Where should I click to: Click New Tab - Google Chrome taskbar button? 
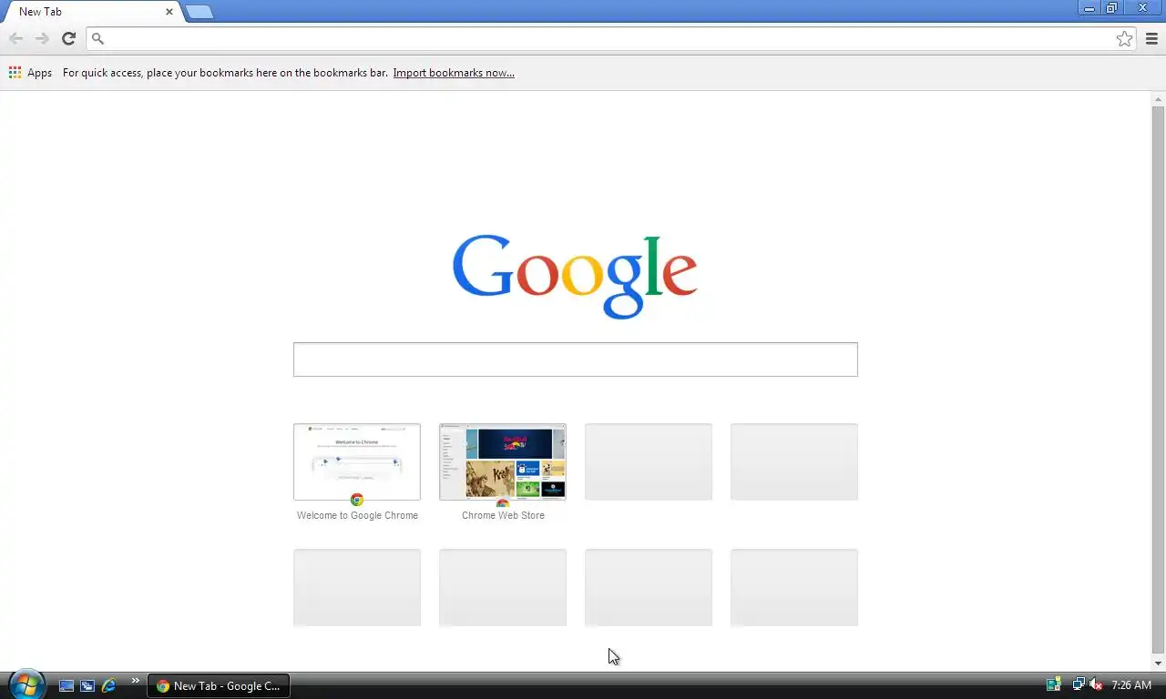point(219,685)
